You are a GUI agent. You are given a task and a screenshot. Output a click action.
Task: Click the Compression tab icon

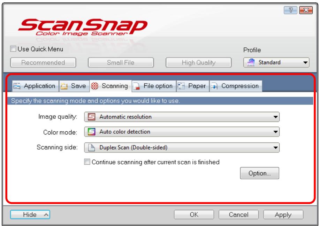tap(214, 86)
